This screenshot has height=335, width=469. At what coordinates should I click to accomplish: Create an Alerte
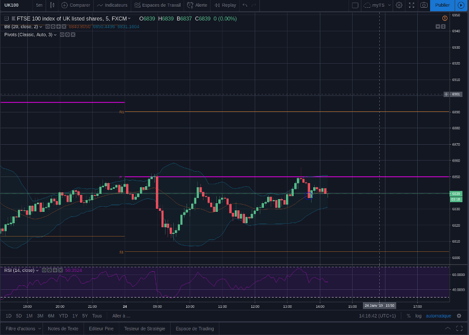[197, 5]
